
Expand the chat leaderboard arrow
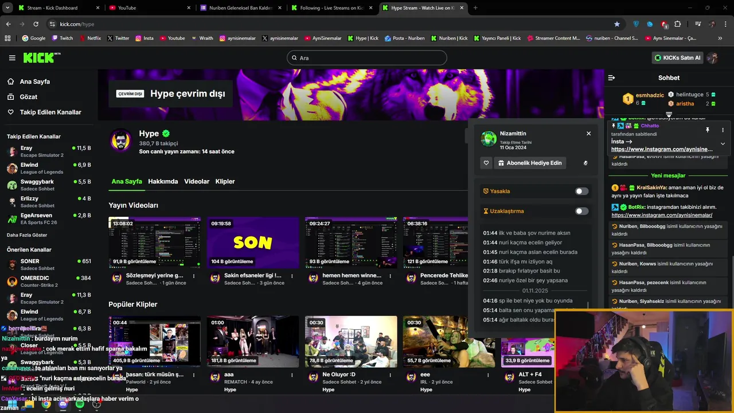669,115
